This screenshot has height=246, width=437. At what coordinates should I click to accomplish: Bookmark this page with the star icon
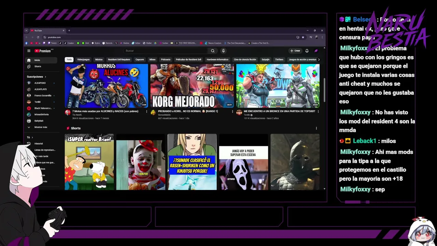coord(303,37)
